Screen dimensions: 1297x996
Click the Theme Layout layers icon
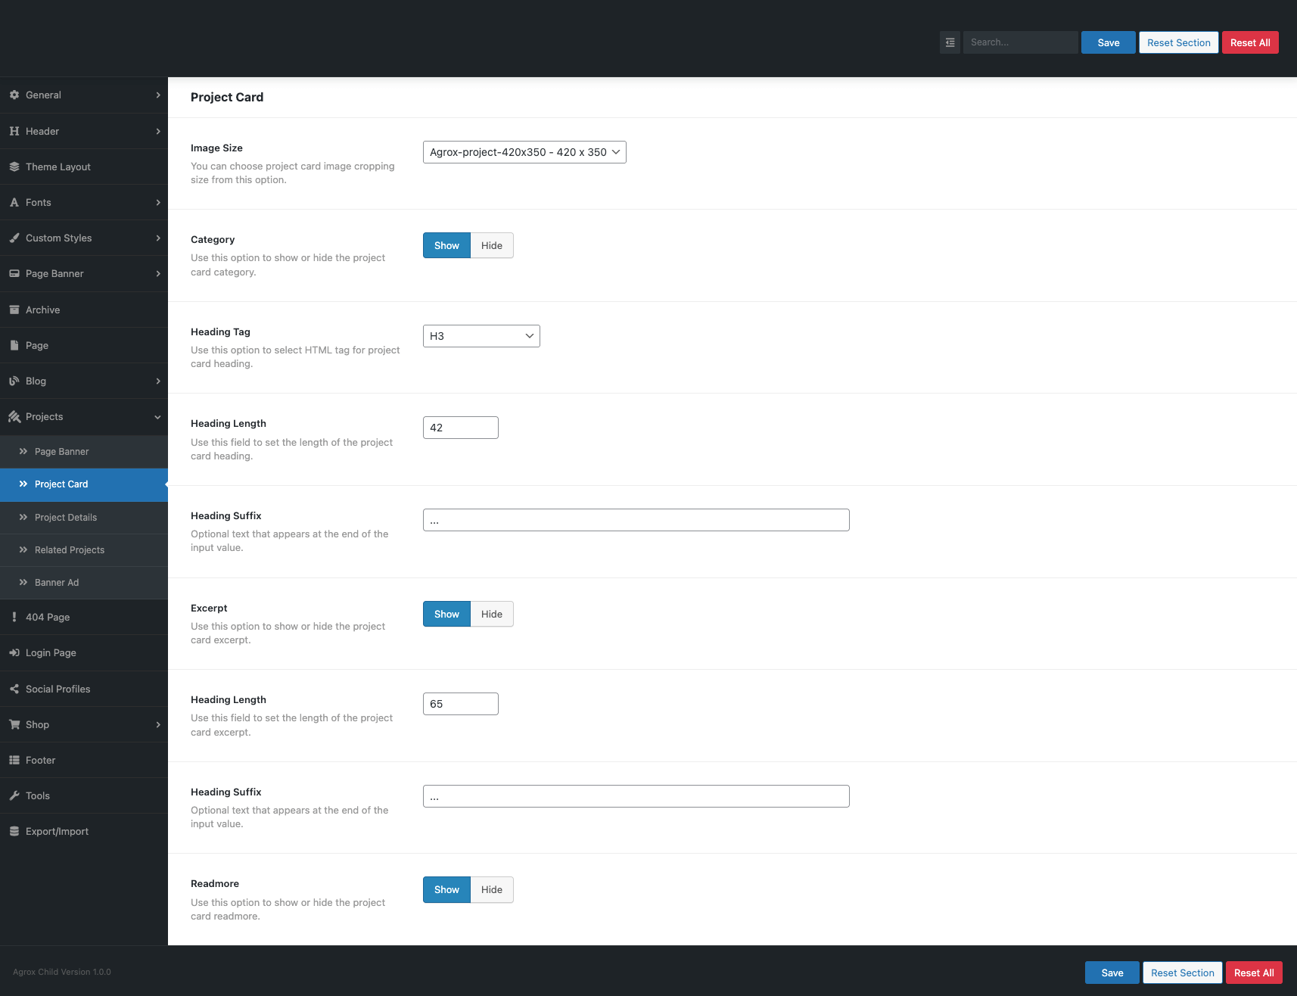pyautogui.click(x=14, y=167)
